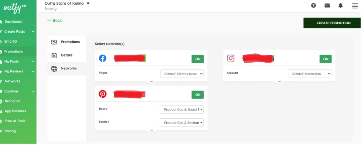Screen dimensions: 364x145
Task: Expand the Pinterest Board dropdown
Action: 182,109
